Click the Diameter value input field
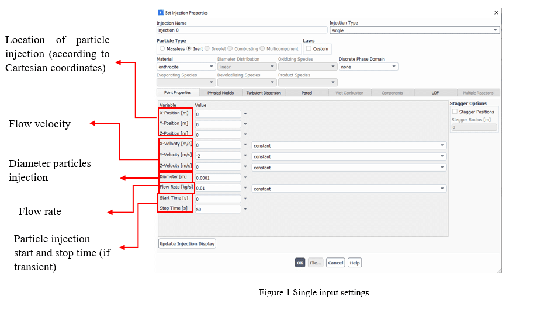 click(x=217, y=177)
